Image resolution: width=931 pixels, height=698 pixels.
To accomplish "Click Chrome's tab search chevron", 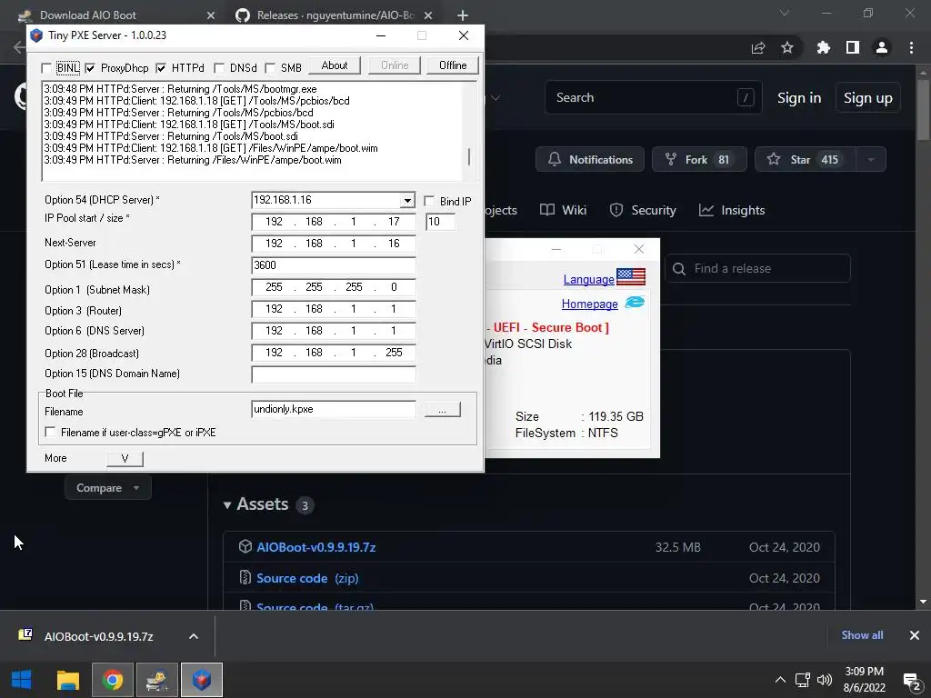I will point(785,13).
